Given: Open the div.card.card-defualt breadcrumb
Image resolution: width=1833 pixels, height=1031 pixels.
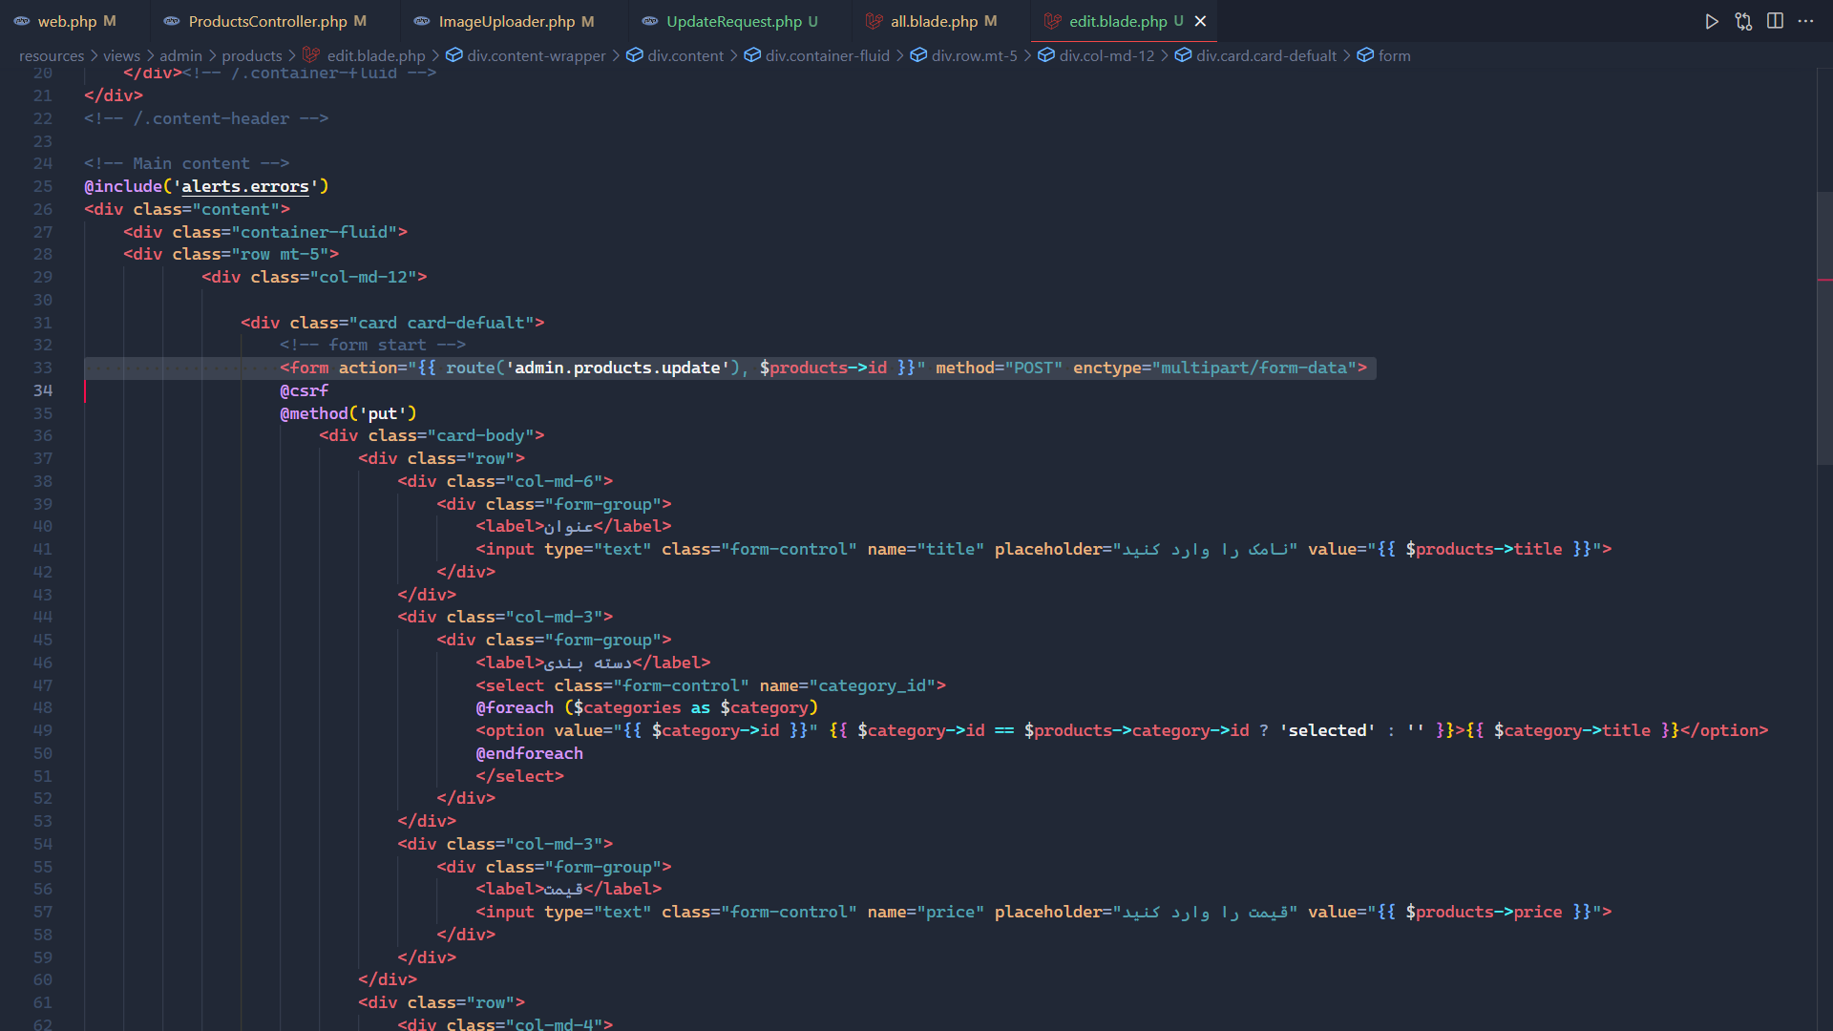Looking at the screenshot, I should [x=1266, y=55].
